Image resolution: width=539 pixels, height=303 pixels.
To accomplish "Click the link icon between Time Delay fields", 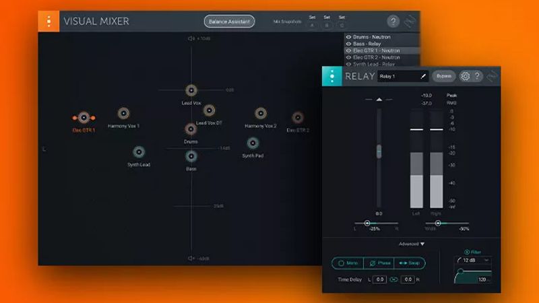I will (x=393, y=279).
